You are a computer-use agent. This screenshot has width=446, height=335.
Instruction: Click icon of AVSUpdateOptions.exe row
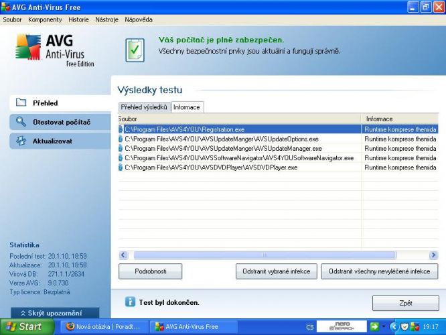click(x=121, y=139)
